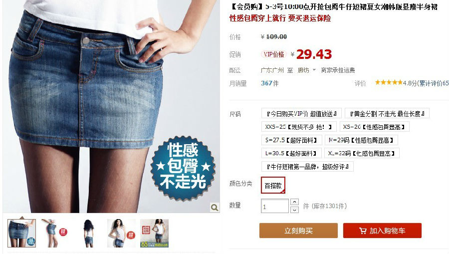Select the XS=26 size option
Screen dimensions: 449x254
374,127
